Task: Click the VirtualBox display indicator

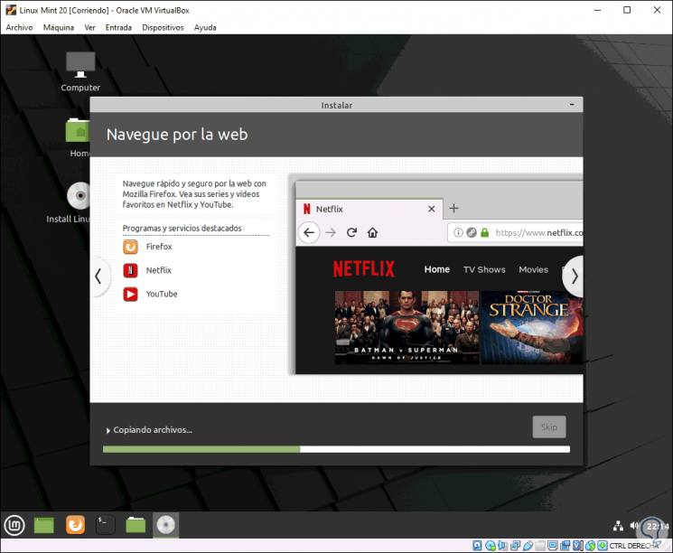Action: [552, 546]
